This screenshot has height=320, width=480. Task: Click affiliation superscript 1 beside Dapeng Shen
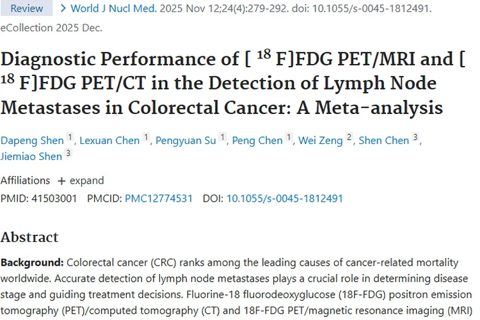point(70,138)
